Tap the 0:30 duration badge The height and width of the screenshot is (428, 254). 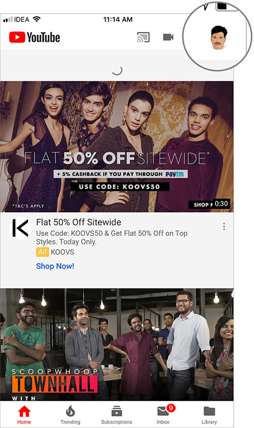221,204
